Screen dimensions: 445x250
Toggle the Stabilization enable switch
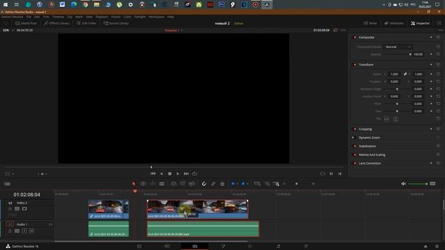point(354,147)
